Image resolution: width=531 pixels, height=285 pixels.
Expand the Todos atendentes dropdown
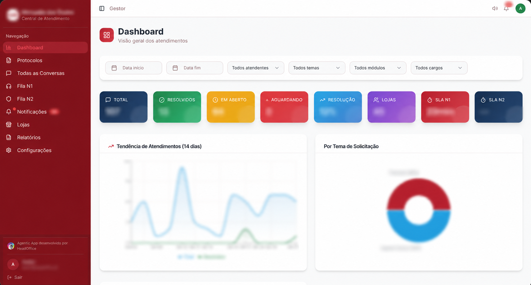256,68
